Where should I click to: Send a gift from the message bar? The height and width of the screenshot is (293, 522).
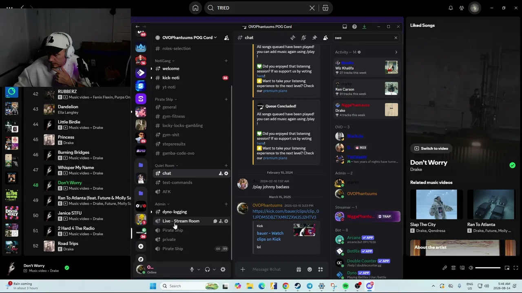(299, 269)
